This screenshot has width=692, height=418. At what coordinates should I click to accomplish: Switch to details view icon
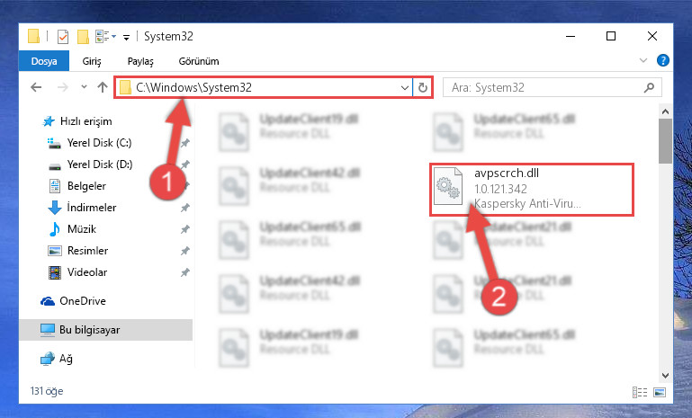(x=640, y=392)
